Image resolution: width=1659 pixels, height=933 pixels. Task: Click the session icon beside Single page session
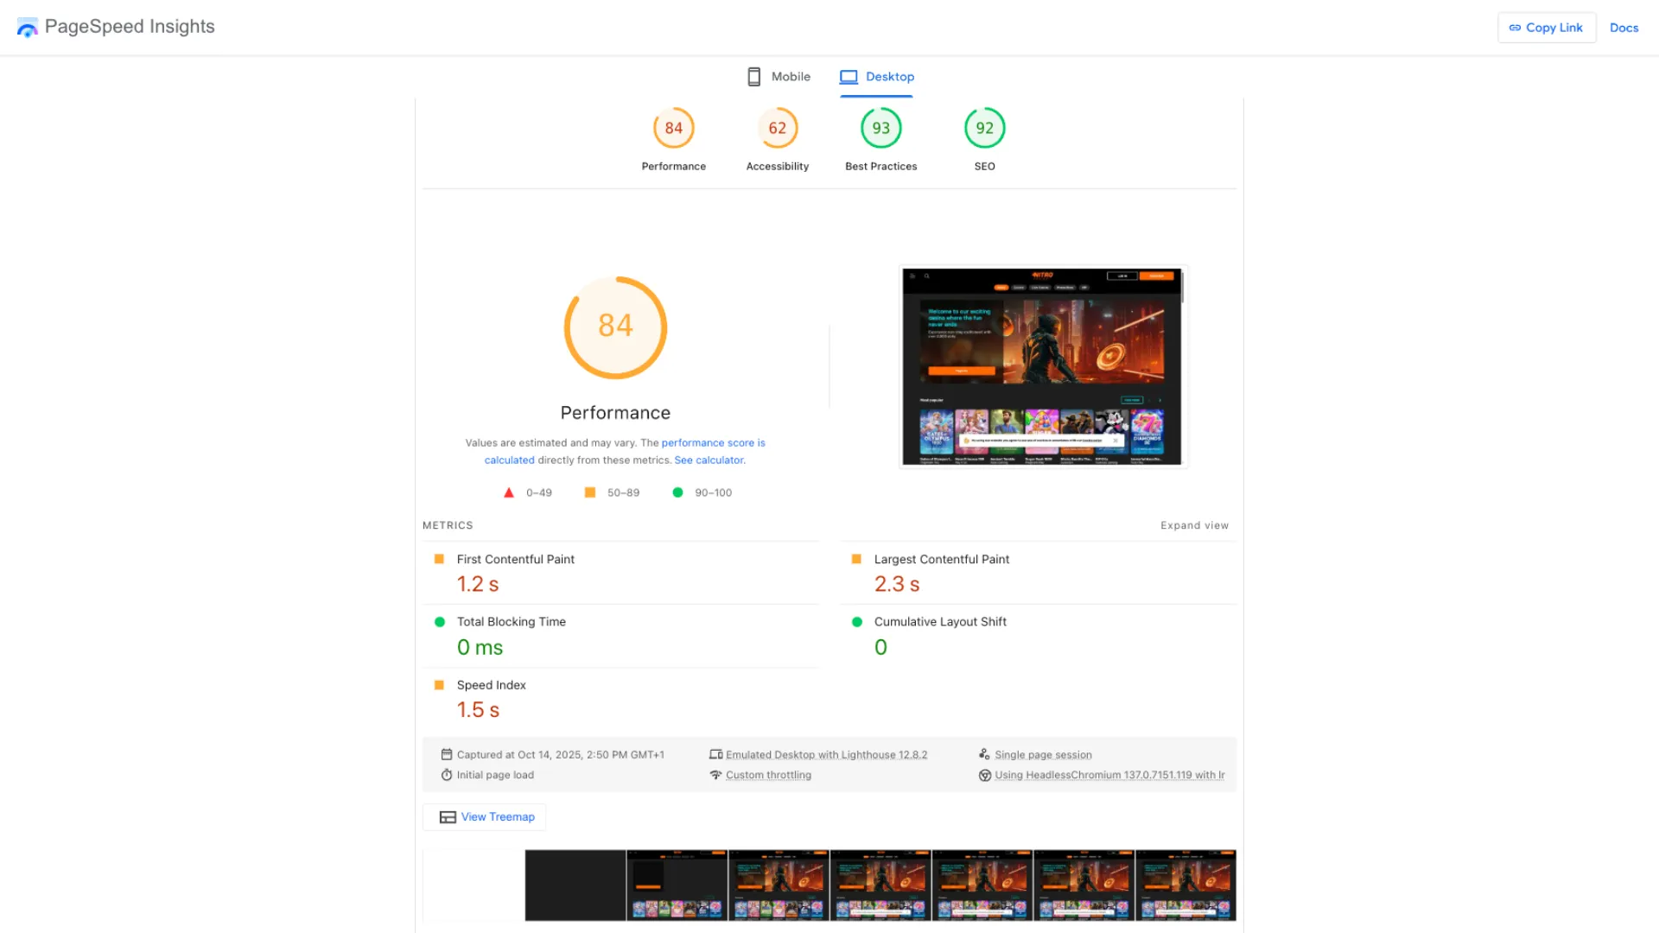coord(985,754)
